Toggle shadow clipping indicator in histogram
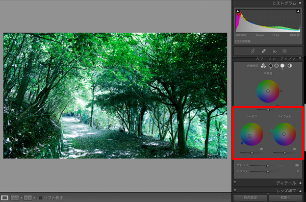306x202 pixels. [238, 11]
